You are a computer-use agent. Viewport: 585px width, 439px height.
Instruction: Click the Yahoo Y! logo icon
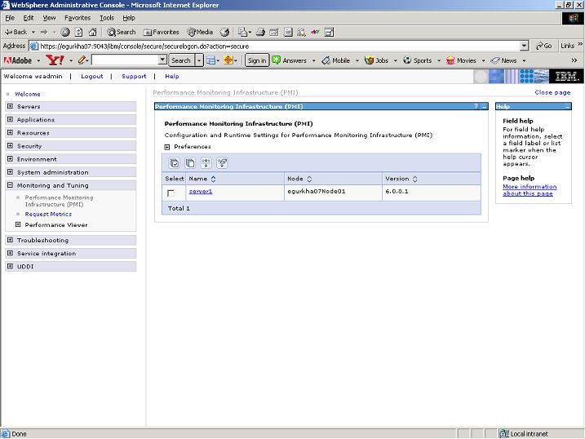(55, 60)
